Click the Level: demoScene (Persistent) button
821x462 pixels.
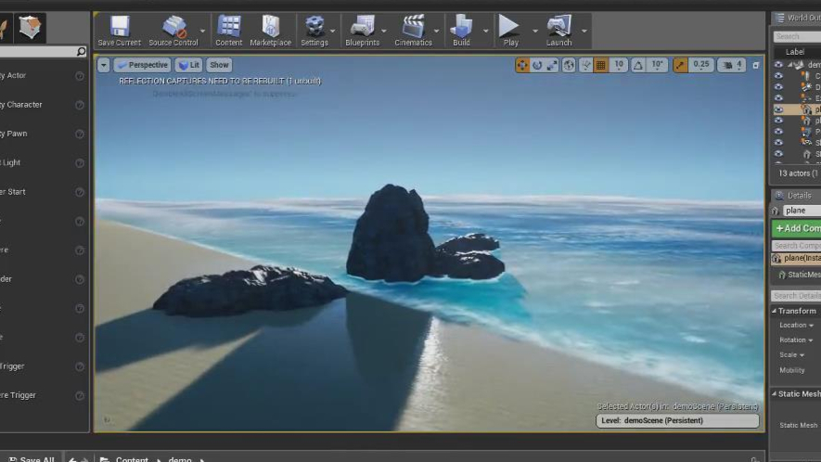(x=677, y=420)
